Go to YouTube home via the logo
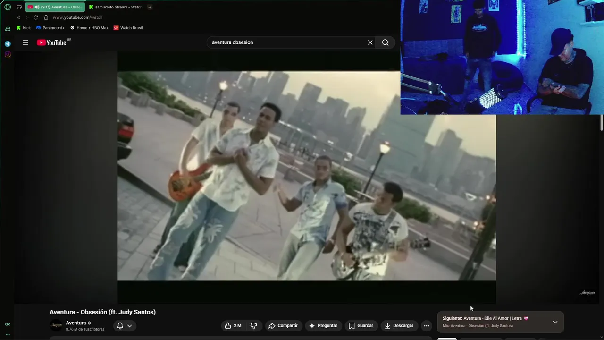The height and width of the screenshot is (340, 604). (52, 42)
